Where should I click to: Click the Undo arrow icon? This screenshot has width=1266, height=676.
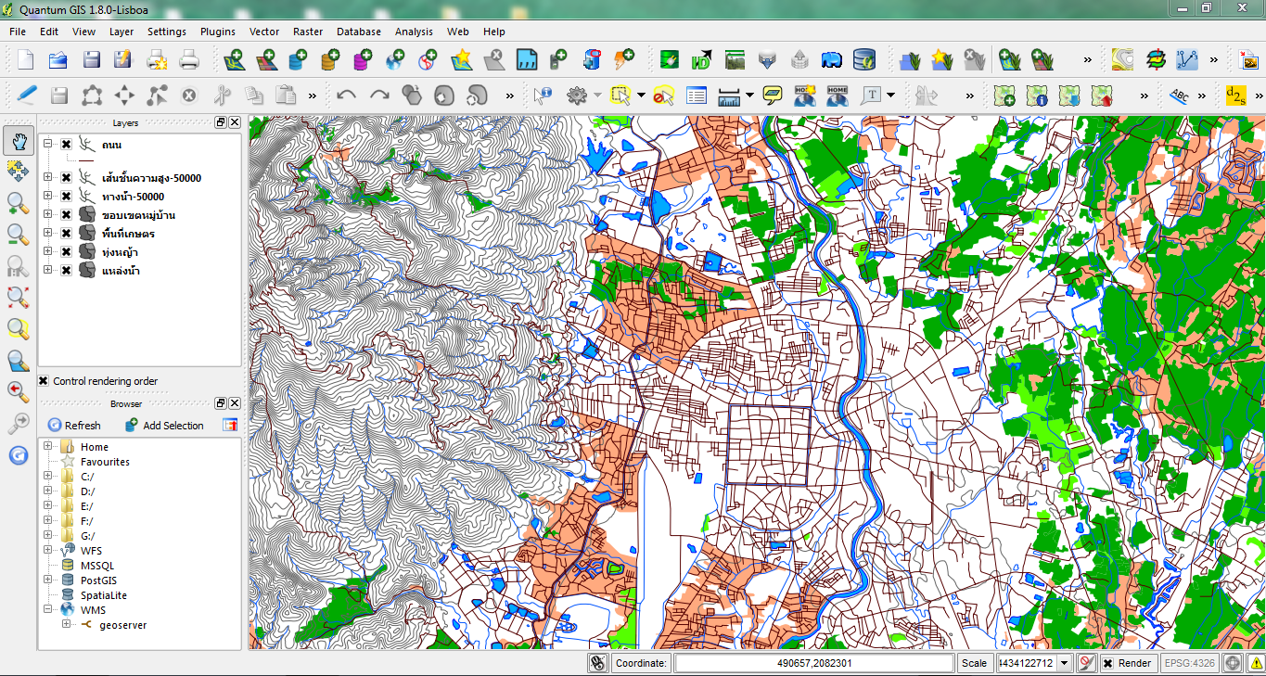[x=347, y=96]
